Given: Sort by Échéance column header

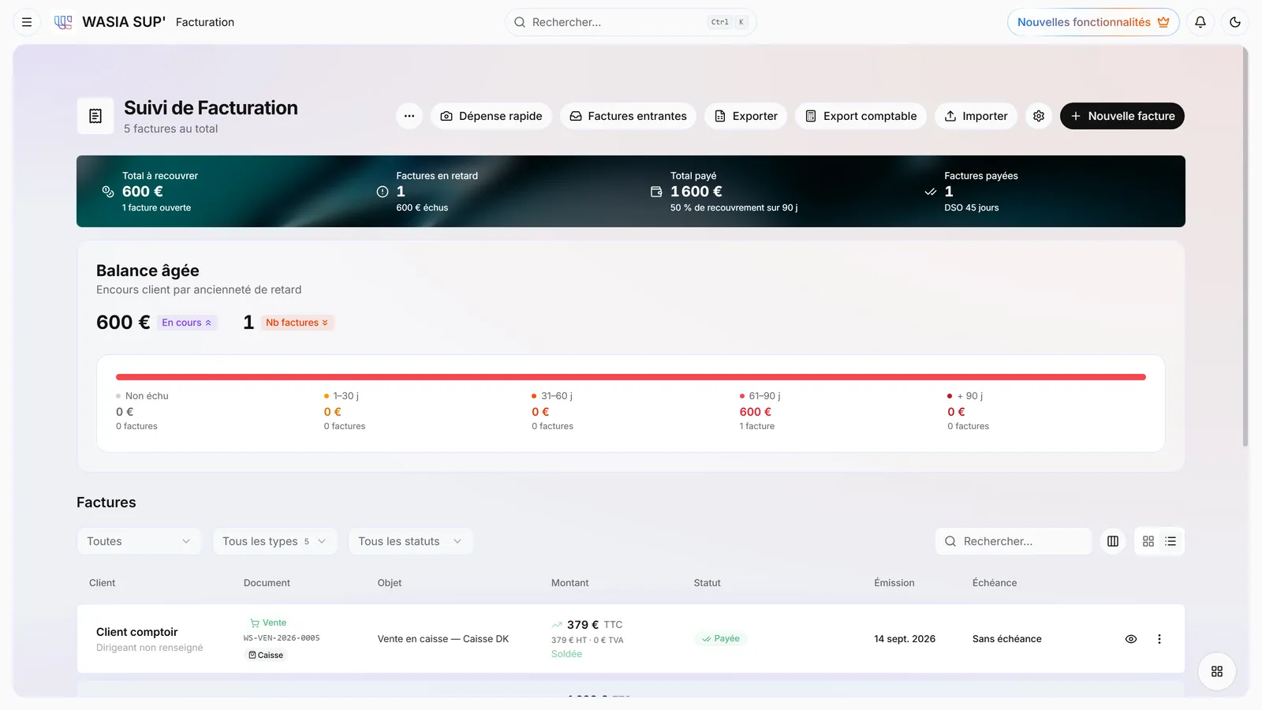Looking at the screenshot, I should pos(995,583).
